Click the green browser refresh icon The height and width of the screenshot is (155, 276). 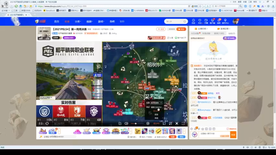pos(16,6)
